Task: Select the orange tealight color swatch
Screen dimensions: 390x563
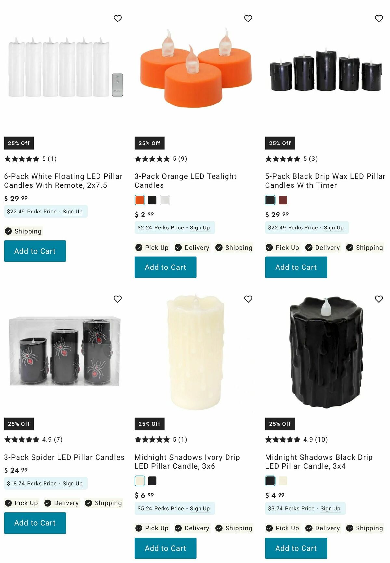Action: [x=140, y=200]
